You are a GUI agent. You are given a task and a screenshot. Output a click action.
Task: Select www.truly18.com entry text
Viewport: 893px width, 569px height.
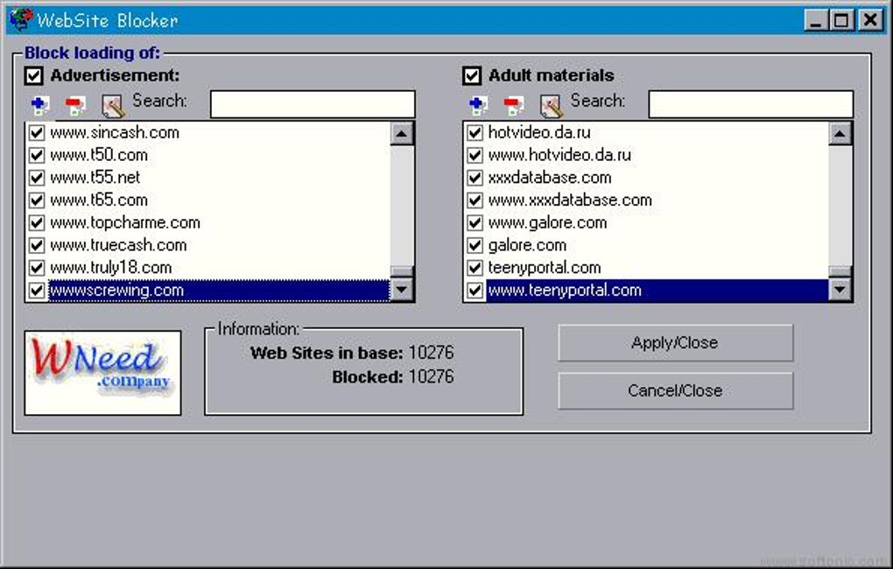pos(111,268)
